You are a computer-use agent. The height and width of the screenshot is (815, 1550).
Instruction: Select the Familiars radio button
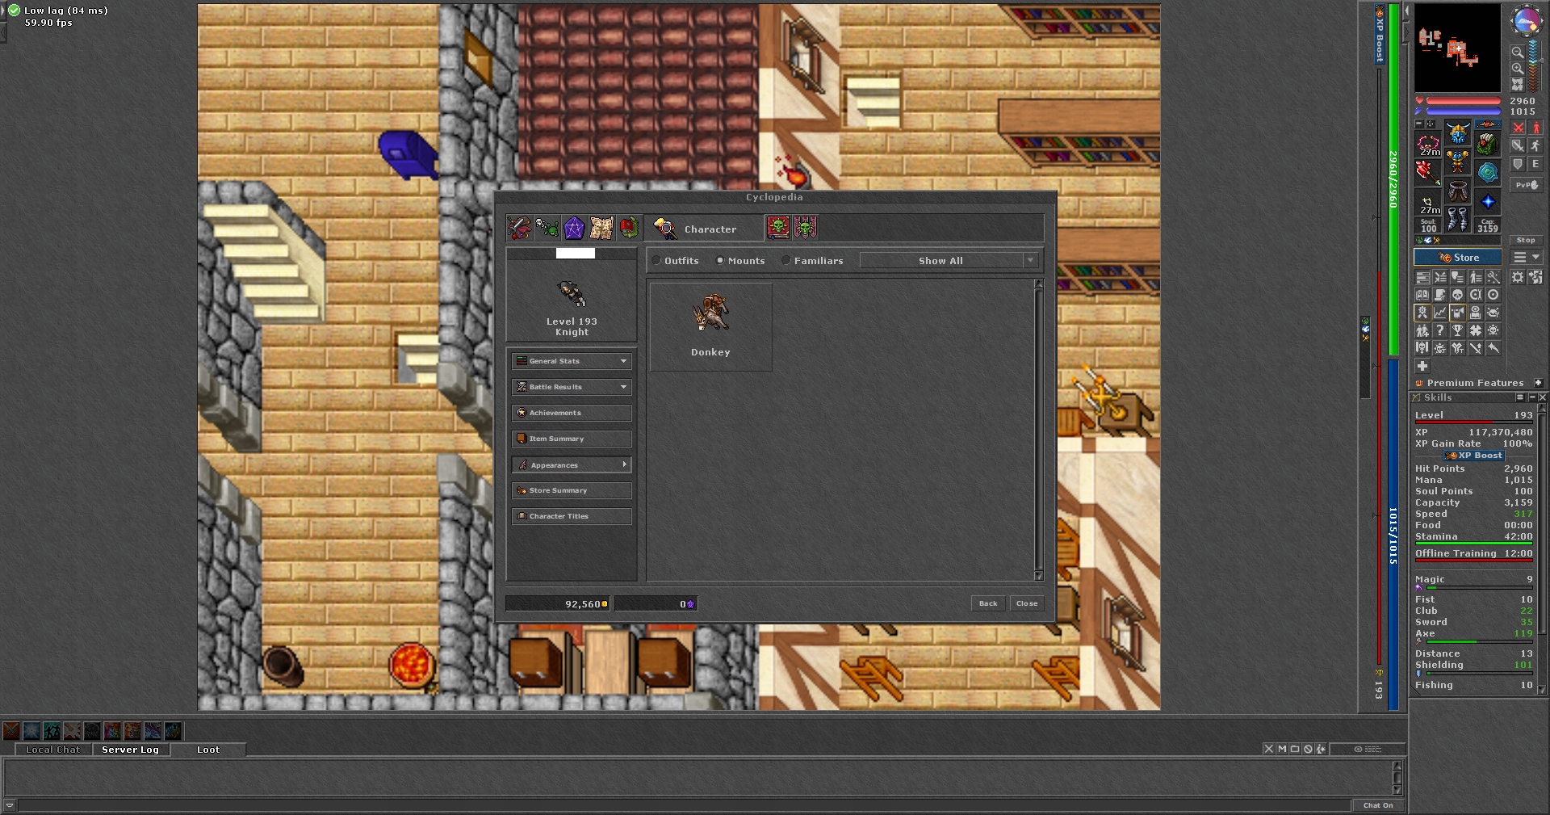click(786, 261)
